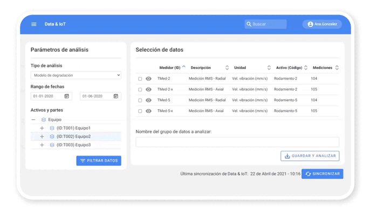
Task: Sort by Activo (Código) column arrows
Action: tap(306, 68)
